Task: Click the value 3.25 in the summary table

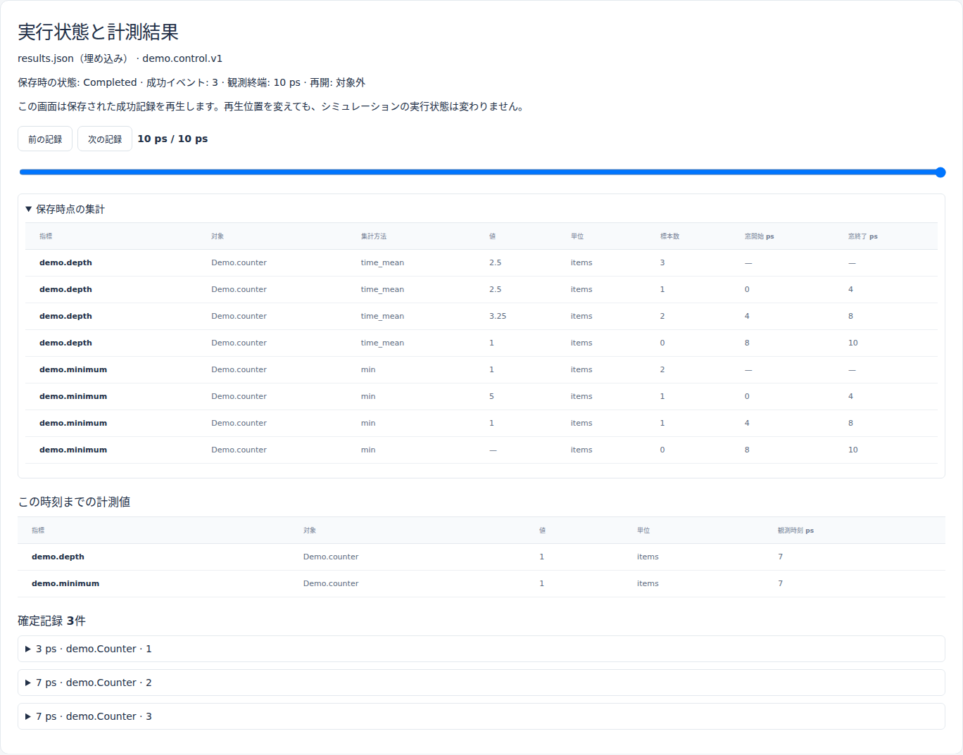Action: click(498, 316)
